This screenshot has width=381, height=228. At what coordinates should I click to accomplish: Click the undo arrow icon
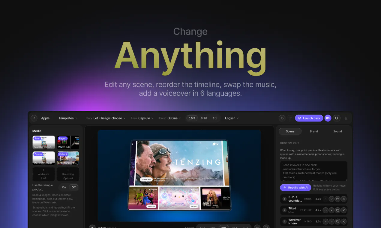(x=282, y=118)
